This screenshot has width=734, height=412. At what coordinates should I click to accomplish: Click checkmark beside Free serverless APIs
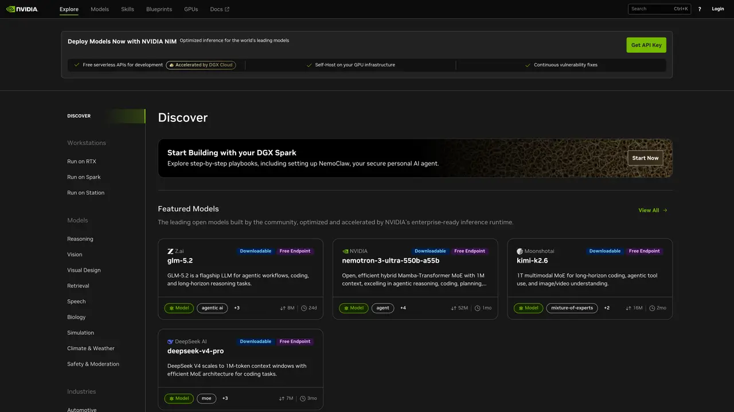77,65
